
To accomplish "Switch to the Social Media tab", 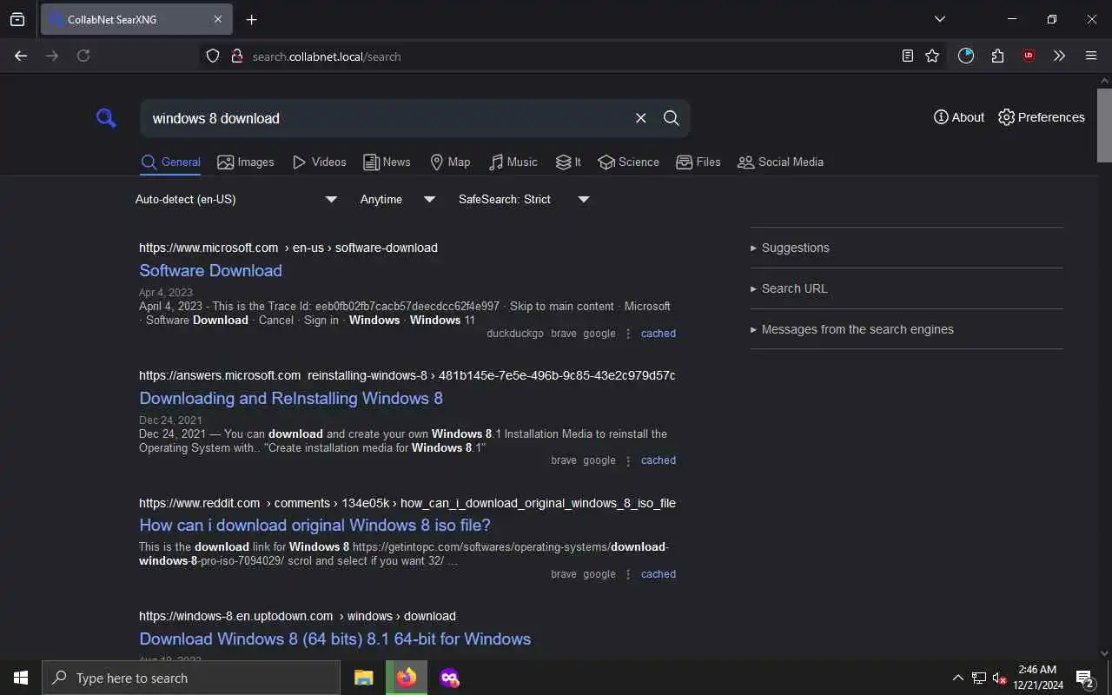I will coord(780,162).
